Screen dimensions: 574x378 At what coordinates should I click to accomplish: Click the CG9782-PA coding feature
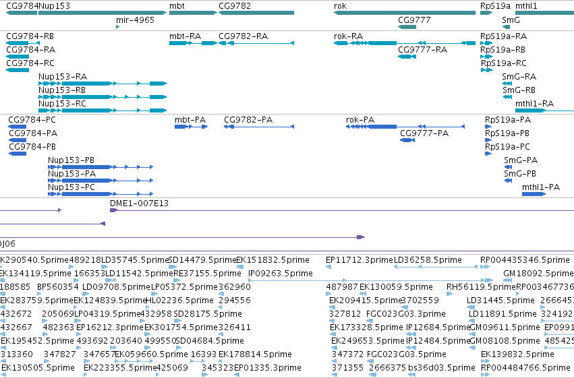[x=259, y=127]
